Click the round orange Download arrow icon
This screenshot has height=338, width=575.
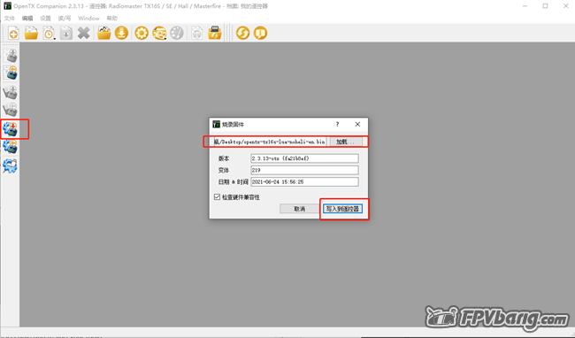tap(121, 34)
